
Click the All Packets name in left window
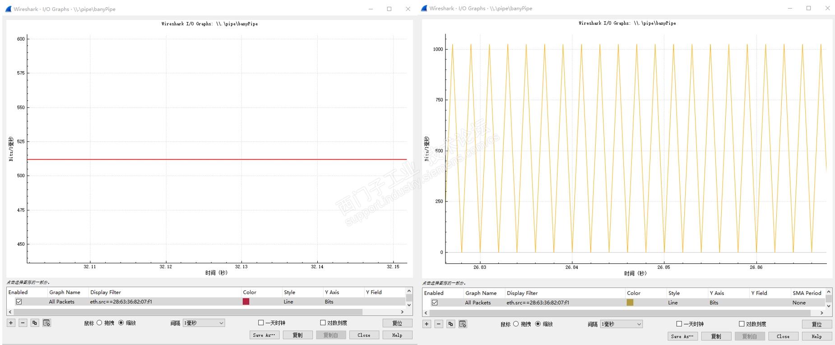[x=62, y=302]
